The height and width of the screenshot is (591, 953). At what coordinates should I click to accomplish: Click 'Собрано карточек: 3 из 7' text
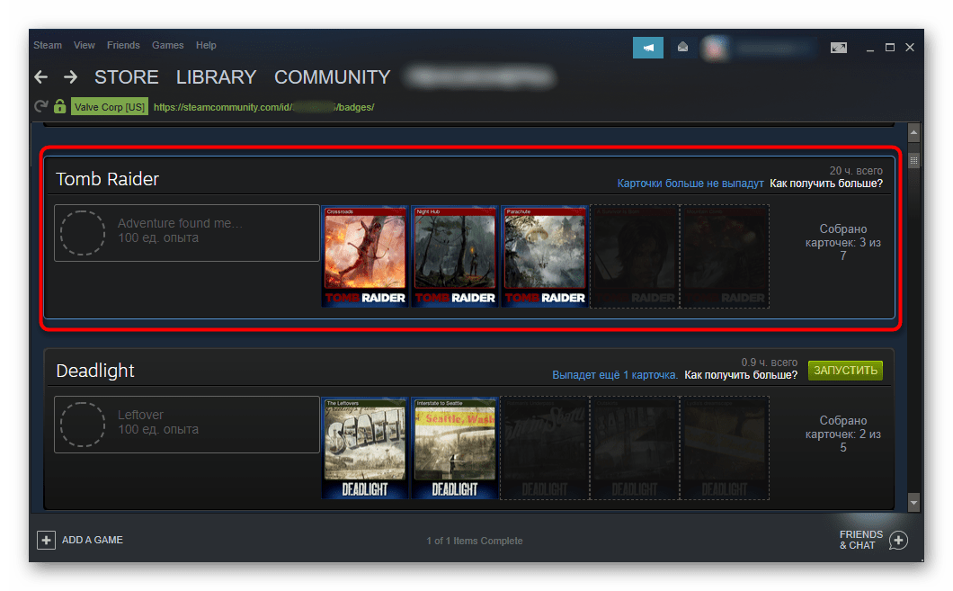[x=843, y=242]
